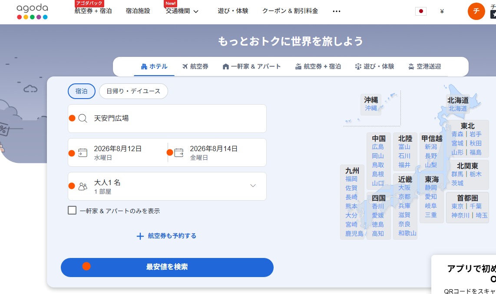
Task: Select 鹿児島 in the 九州 region
Action: [354, 234]
